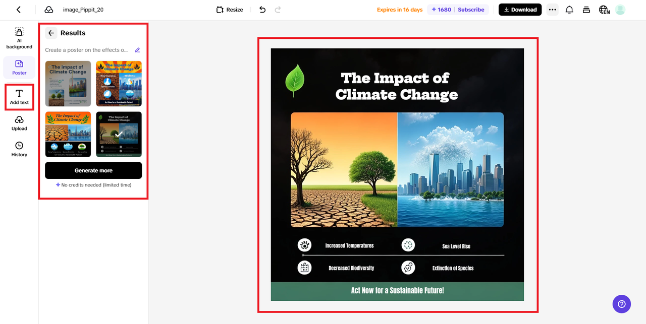Select the AI background tool

19,38
